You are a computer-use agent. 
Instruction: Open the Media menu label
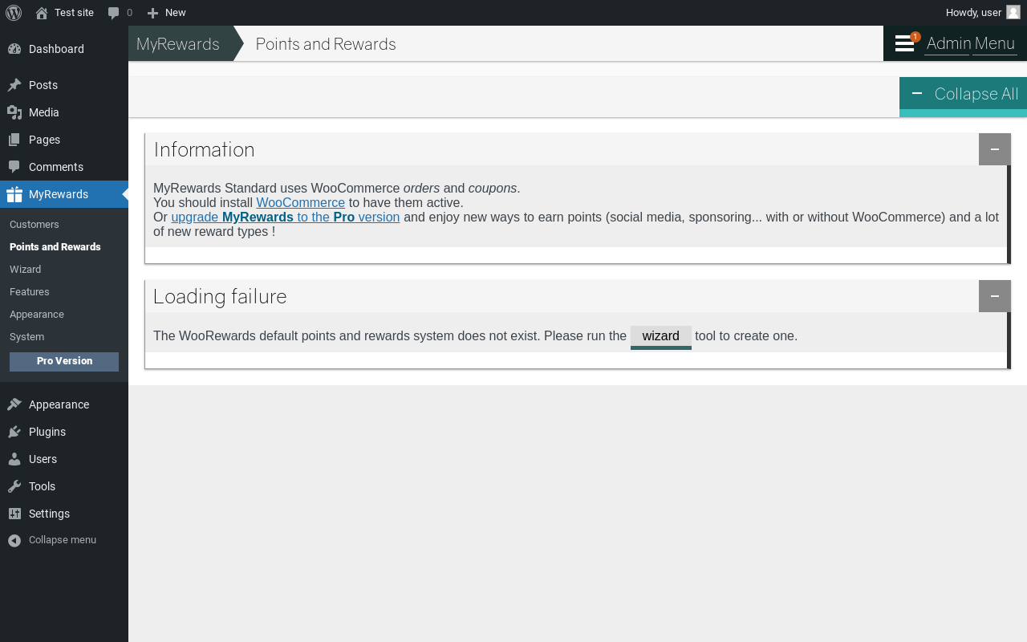pyautogui.click(x=44, y=112)
